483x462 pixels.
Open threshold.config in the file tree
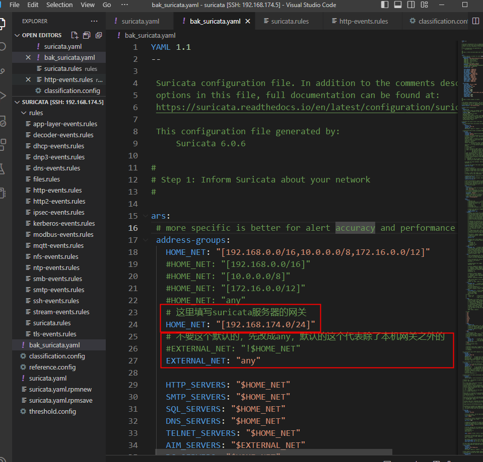point(52,412)
